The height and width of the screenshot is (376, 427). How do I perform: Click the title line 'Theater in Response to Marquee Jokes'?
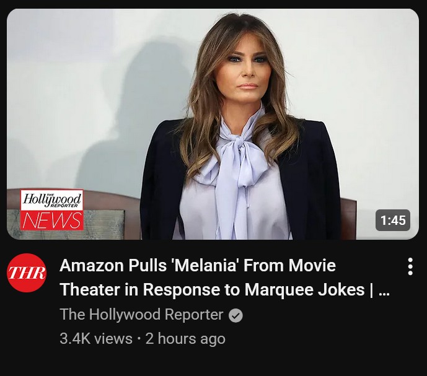(212, 289)
